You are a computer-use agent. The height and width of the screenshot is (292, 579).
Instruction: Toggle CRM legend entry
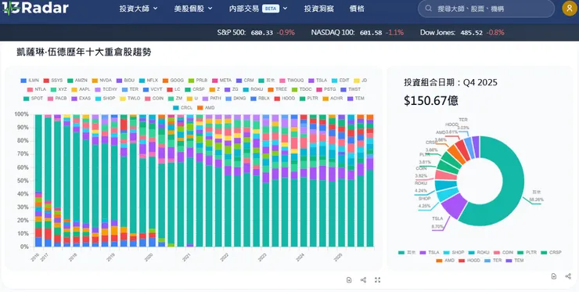[245, 80]
